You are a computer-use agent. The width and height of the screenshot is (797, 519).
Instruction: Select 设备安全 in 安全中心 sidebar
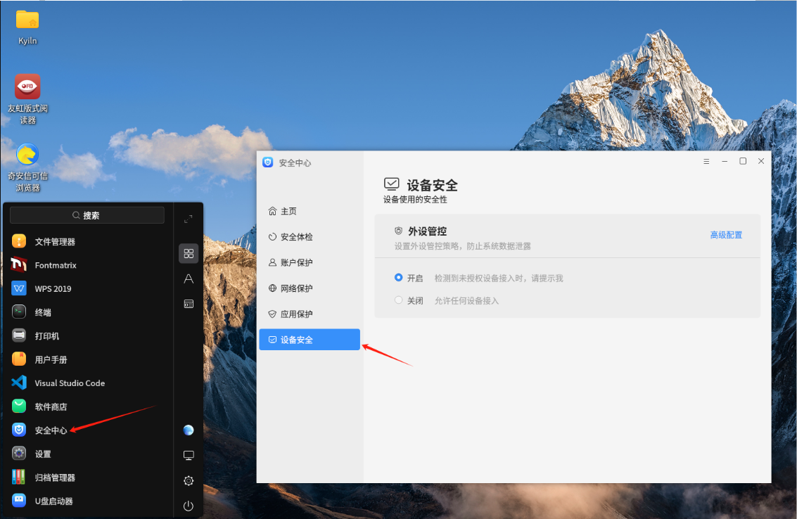pyautogui.click(x=310, y=340)
